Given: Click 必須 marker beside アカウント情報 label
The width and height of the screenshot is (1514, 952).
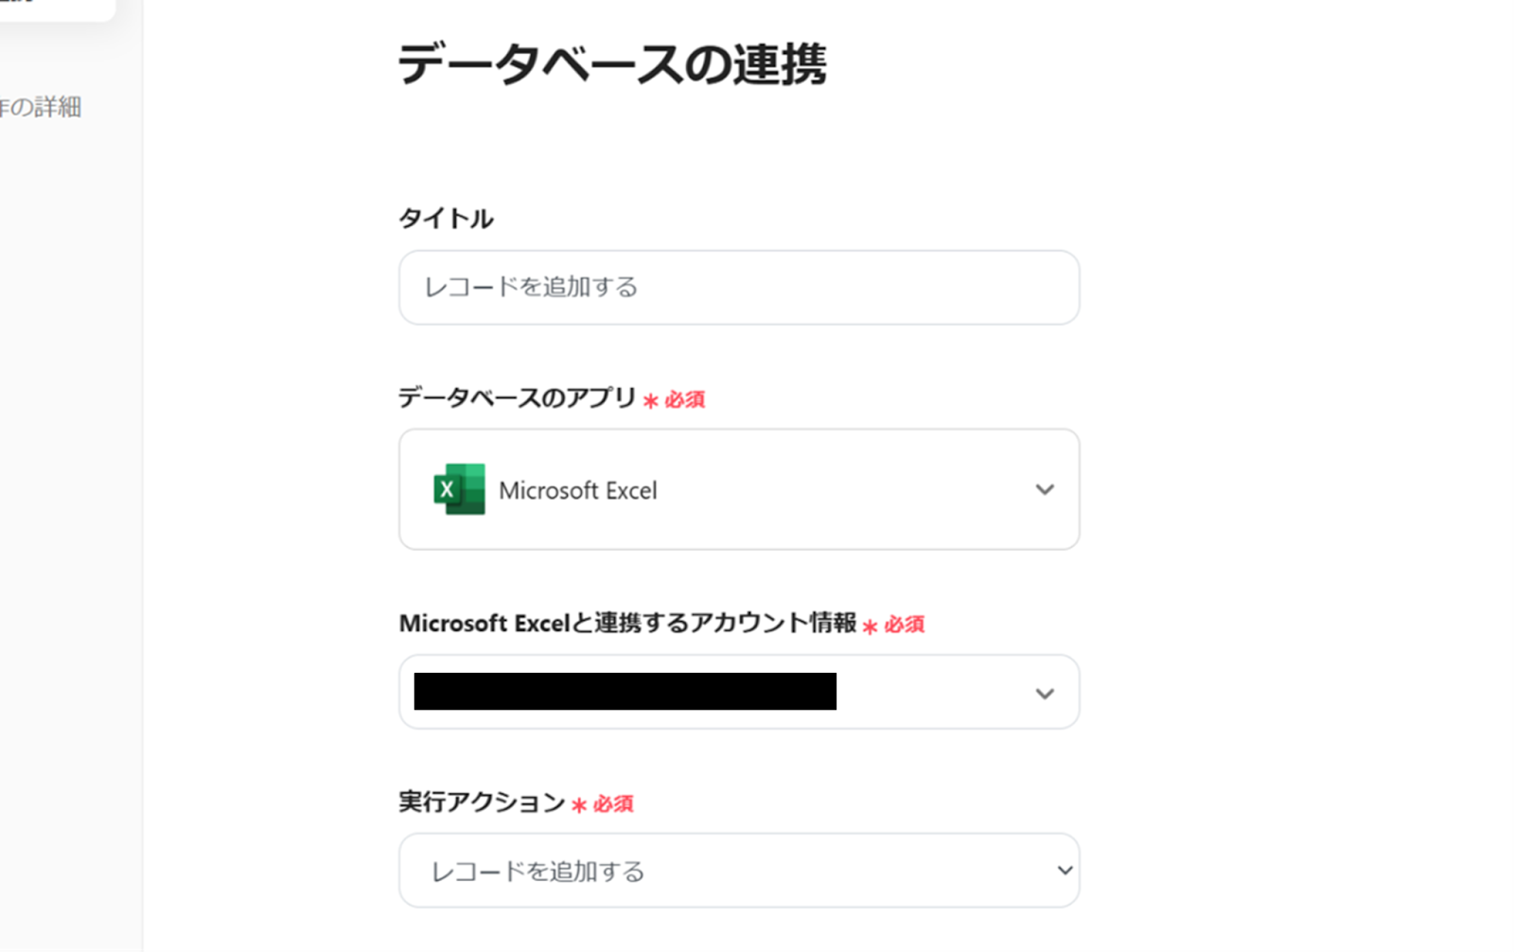Looking at the screenshot, I should [x=904, y=625].
